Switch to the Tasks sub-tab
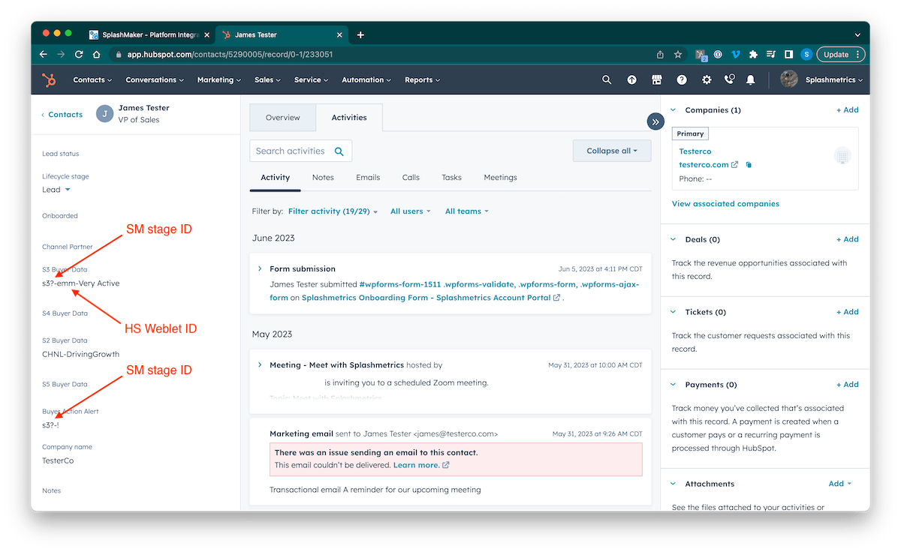Image resolution: width=901 pixels, height=552 pixels. point(451,178)
